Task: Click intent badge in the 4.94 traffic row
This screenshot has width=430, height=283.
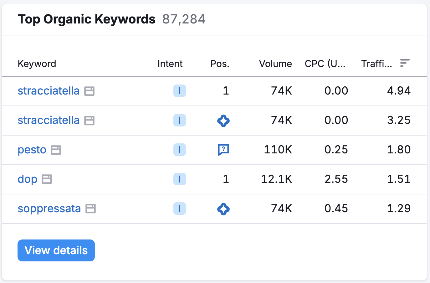Action: coord(180,91)
